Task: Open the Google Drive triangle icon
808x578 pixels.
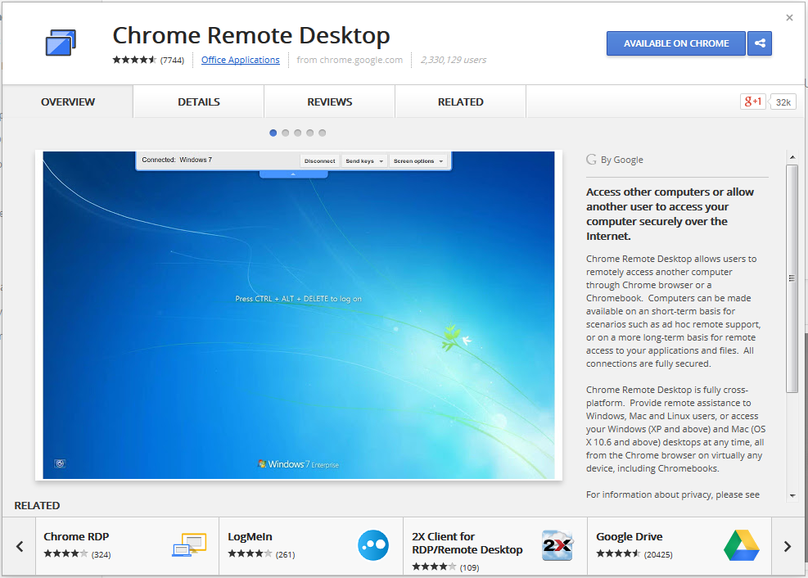Action: 742,545
